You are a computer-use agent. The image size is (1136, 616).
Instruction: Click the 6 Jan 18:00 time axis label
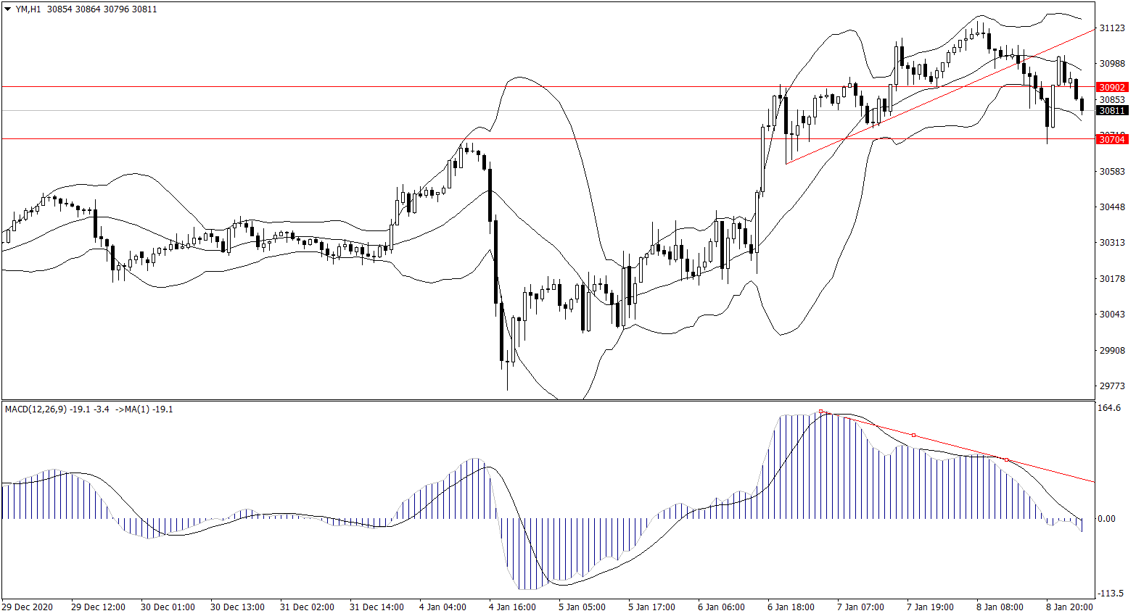tap(791, 607)
